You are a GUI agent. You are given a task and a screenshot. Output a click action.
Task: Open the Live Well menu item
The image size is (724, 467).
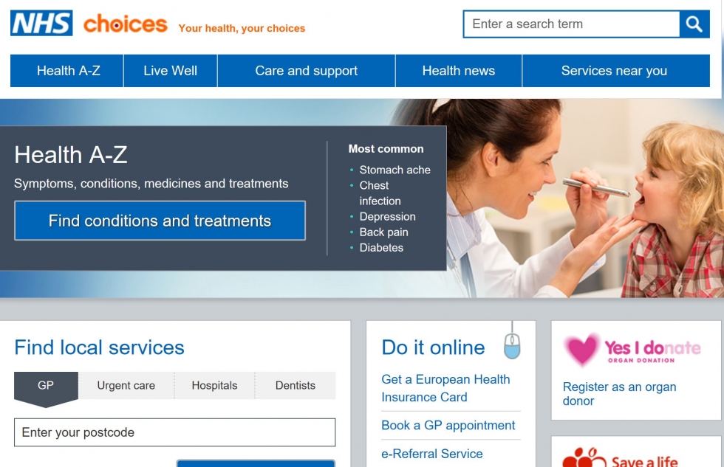(171, 71)
